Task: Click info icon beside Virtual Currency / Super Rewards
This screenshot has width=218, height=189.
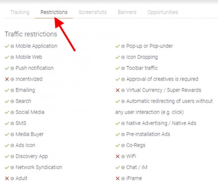Action: 123,90
